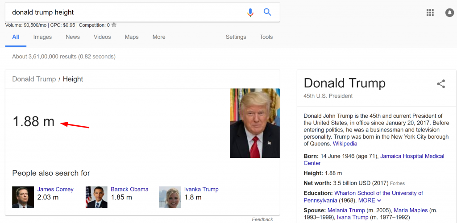Click the Donald Trump breadcrumb link
457x223 pixels.
coord(34,79)
